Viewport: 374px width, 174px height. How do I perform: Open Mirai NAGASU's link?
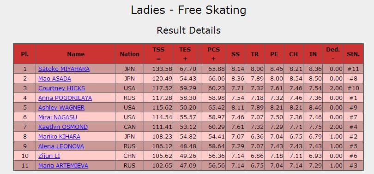[58, 117]
